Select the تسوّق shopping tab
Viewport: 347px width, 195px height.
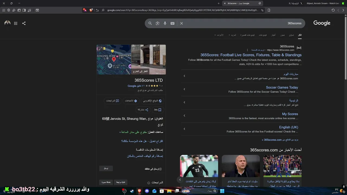pyautogui.click(x=291, y=35)
